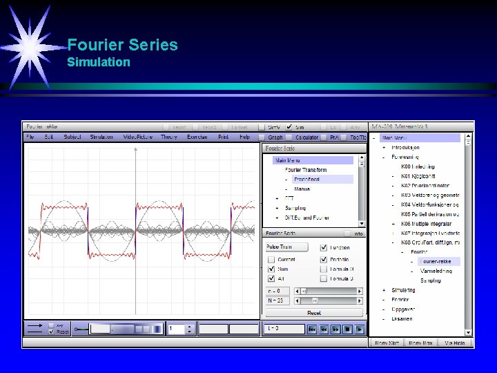Screen dimensions: 497x373
Task: Click the Reset button in Fourier Serie panel
Action: pos(314,313)
